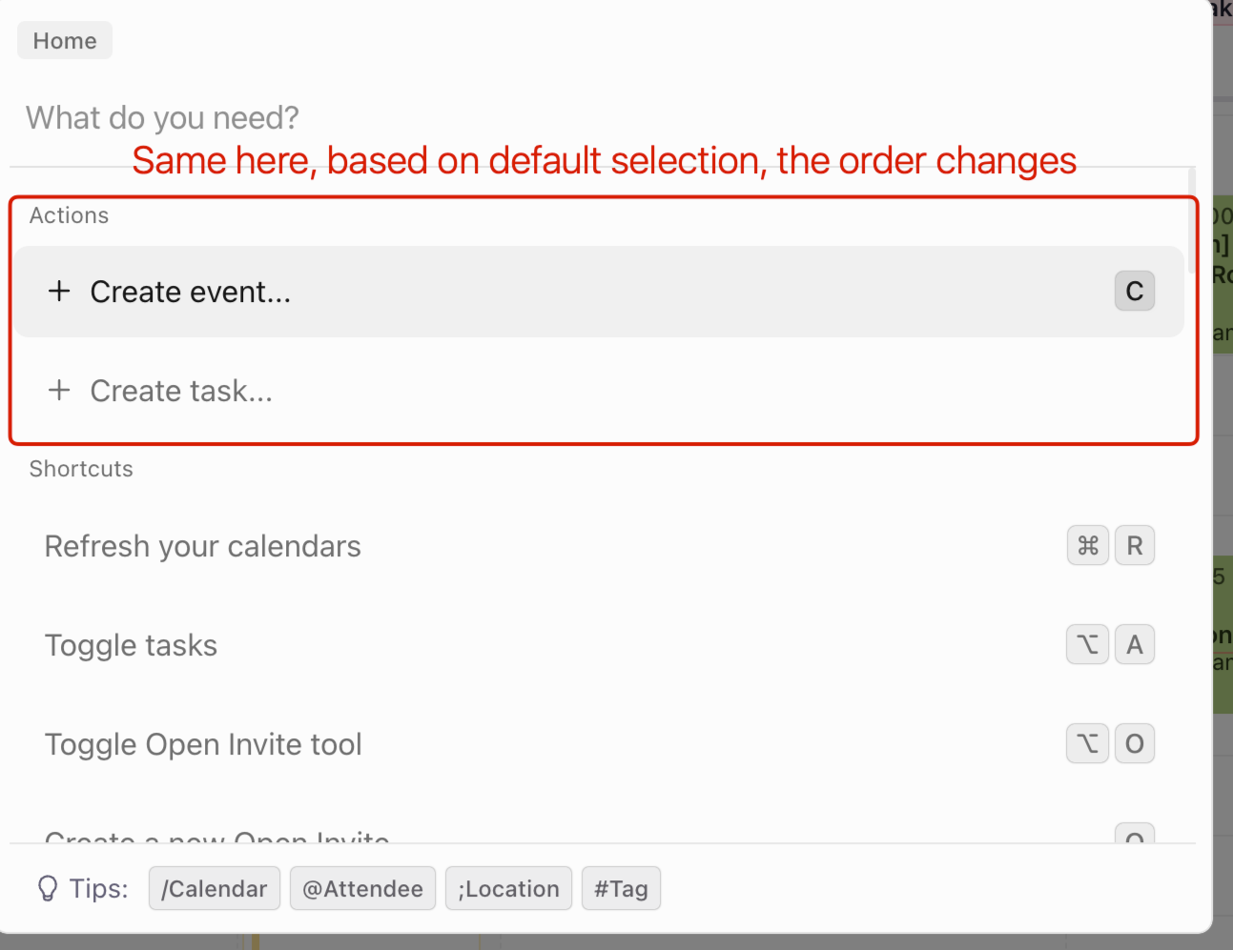This screenshot has height=950, width=1233.
Task: Insert the /Calendar tip chip
Action: pyautogui.click(x=215, y=889)
